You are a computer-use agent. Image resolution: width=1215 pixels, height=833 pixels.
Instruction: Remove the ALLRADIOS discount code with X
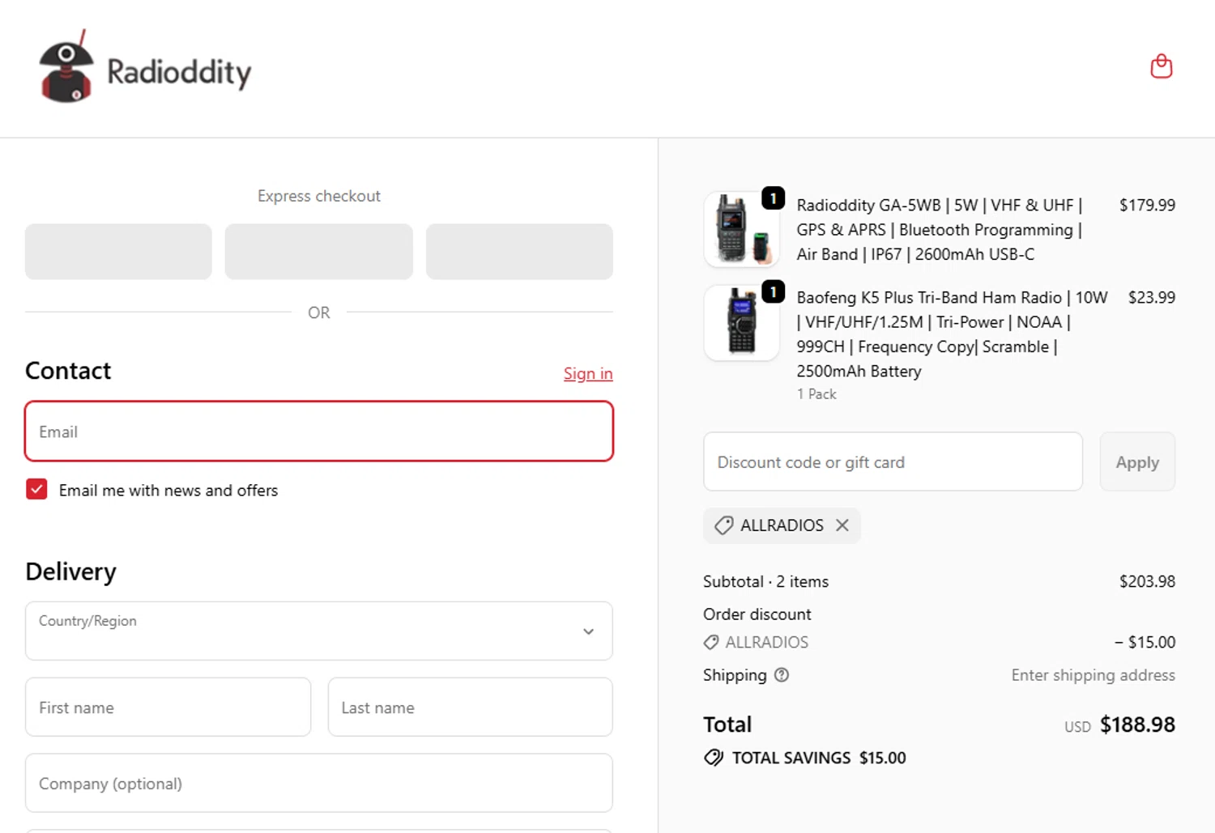tap(842, 525)
